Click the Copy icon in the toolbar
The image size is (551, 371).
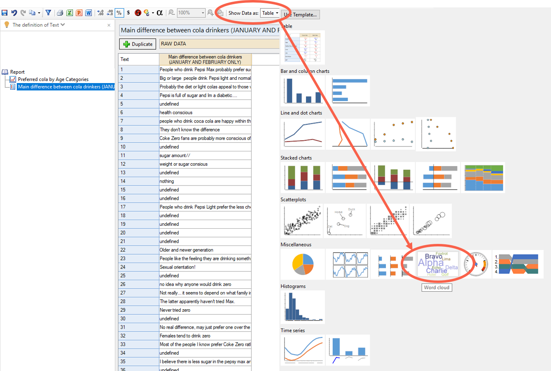click(32, 13)
